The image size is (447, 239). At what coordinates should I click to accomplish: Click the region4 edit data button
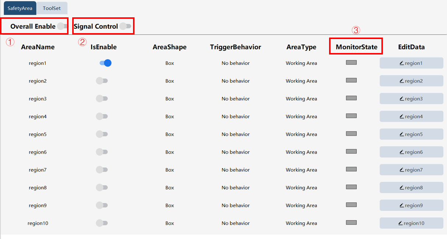[411, 116]
